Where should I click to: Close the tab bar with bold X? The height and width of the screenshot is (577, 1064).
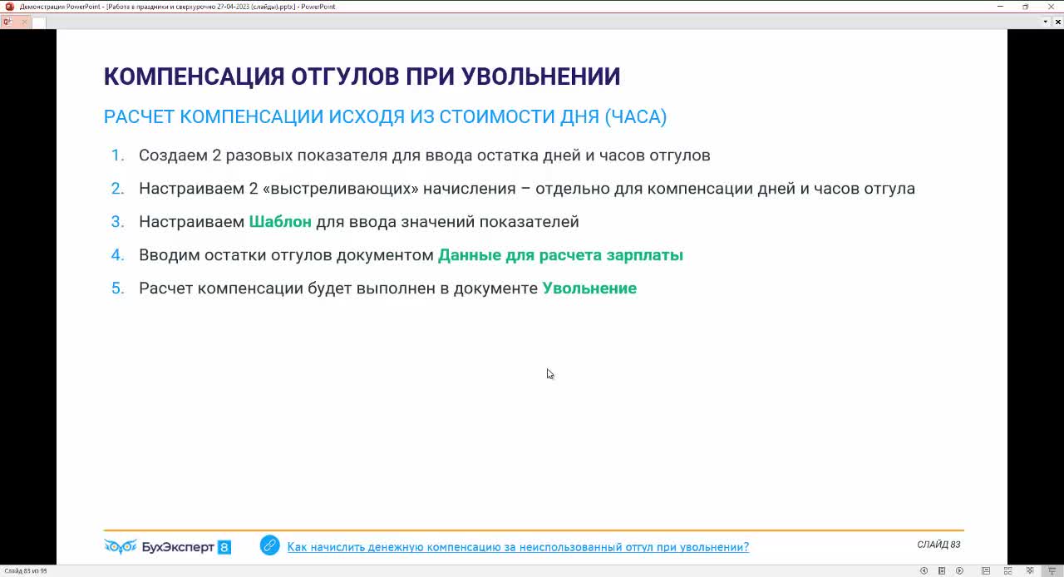point(1057,22)
